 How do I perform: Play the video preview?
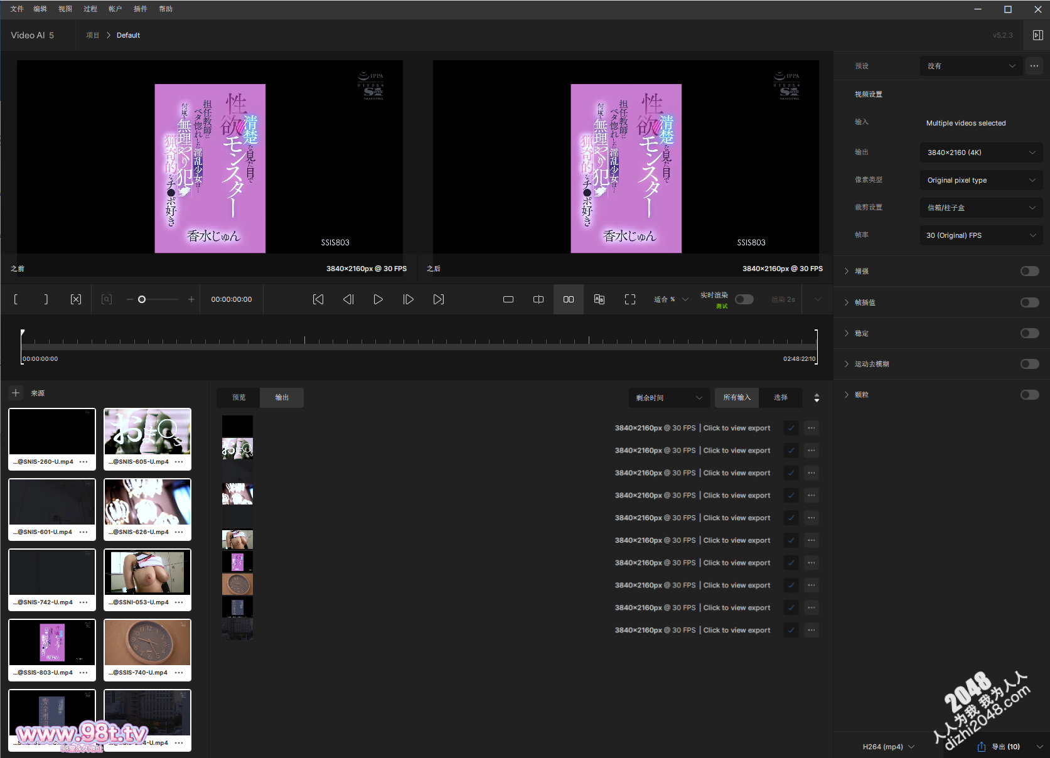(378, 299)
